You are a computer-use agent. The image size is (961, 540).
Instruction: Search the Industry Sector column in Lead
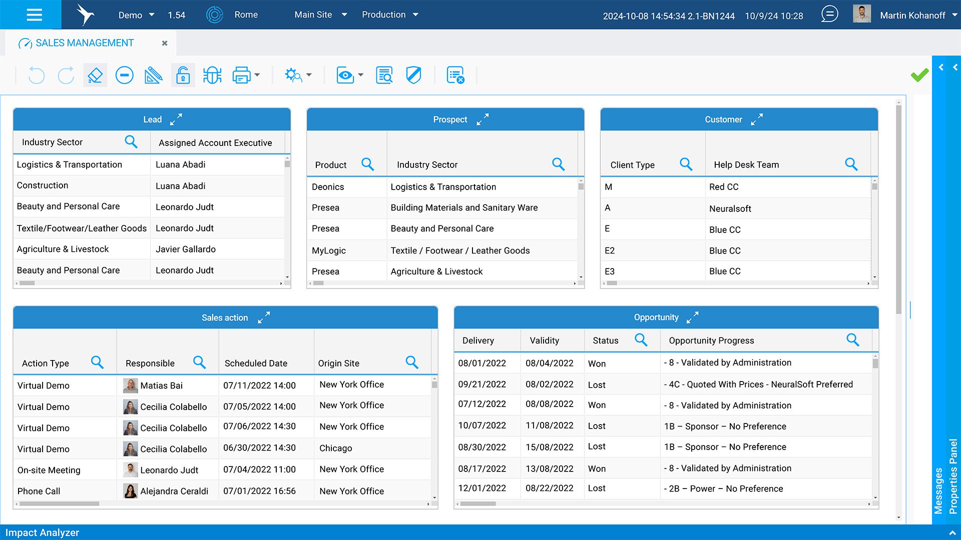[x=131, y=142]
